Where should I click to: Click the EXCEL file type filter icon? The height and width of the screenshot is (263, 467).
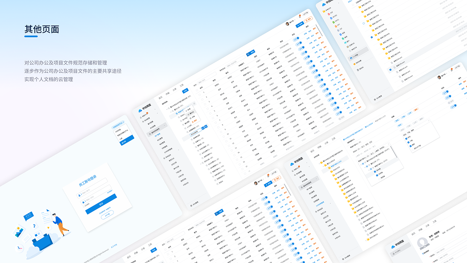click(333, 22)
